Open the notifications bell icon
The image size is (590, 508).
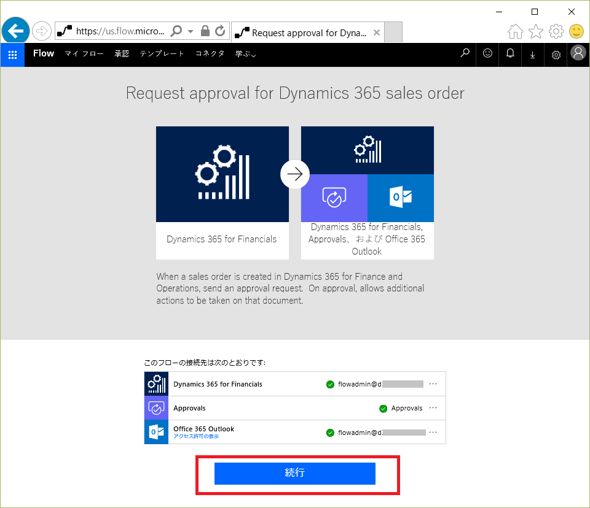tap(510, 54)
